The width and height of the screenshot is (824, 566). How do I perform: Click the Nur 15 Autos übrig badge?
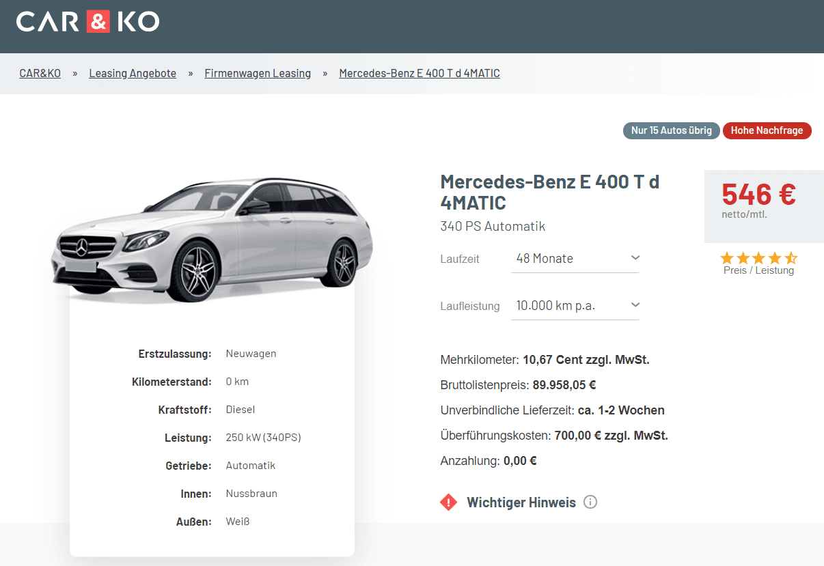672,130
